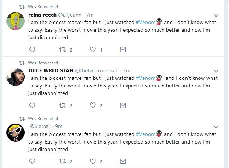Open the #Venom hashtag in @klorazil's tweet
Viewport: 229px width, 168px height.
click(144, 134)
